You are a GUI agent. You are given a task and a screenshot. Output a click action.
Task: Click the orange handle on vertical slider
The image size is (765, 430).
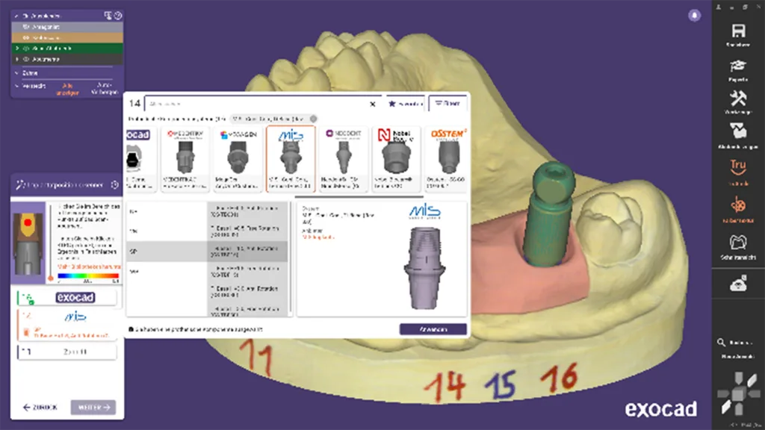click(x=50, y=278)
